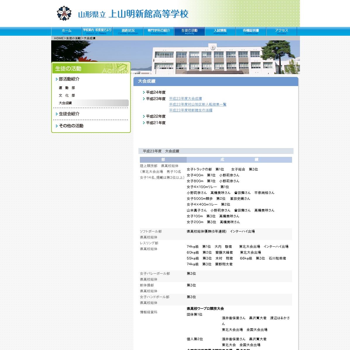Open 生徒会紹介 in the sidebar
This screenshot has height=350, width=350.
tap(69, 114)
